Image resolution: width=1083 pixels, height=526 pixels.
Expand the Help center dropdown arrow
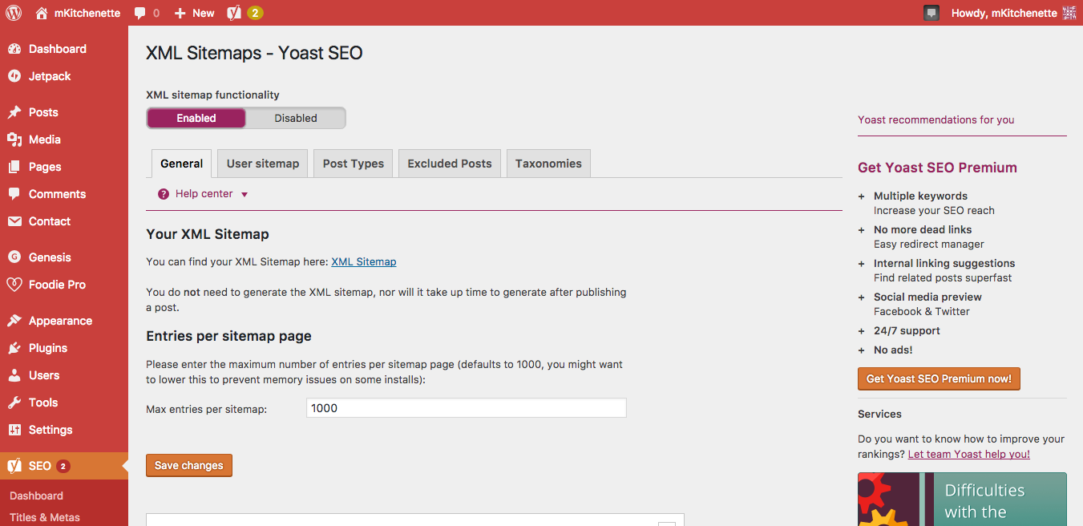click(244, 194)
